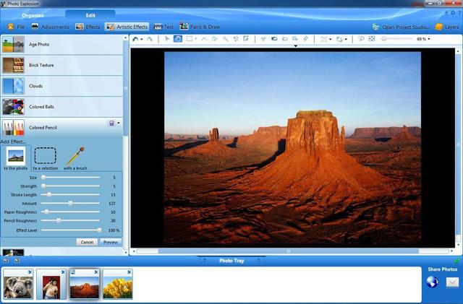
Task: Click the Pencil Roughness slider handle
Action: [59, 220]
